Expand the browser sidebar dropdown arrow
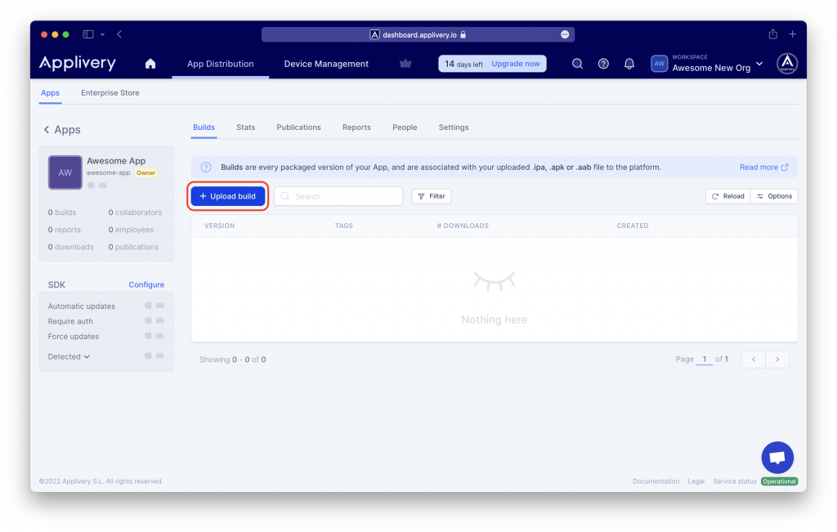Screen dimensions: 837x532 102,34
